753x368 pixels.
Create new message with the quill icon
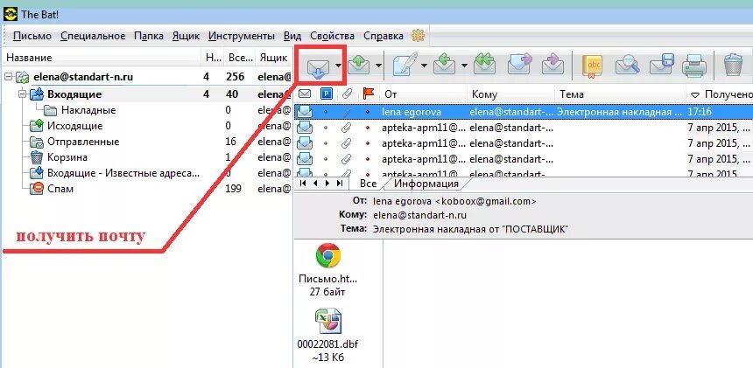click(405, 64)
